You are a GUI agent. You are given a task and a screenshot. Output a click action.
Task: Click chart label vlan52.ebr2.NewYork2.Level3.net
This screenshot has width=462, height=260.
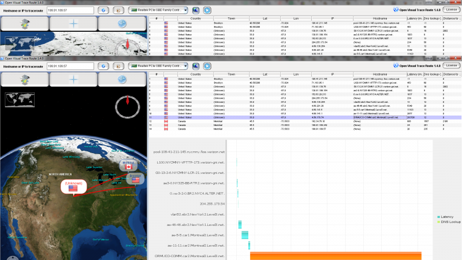pyautogui.click(x=198, y=214)
